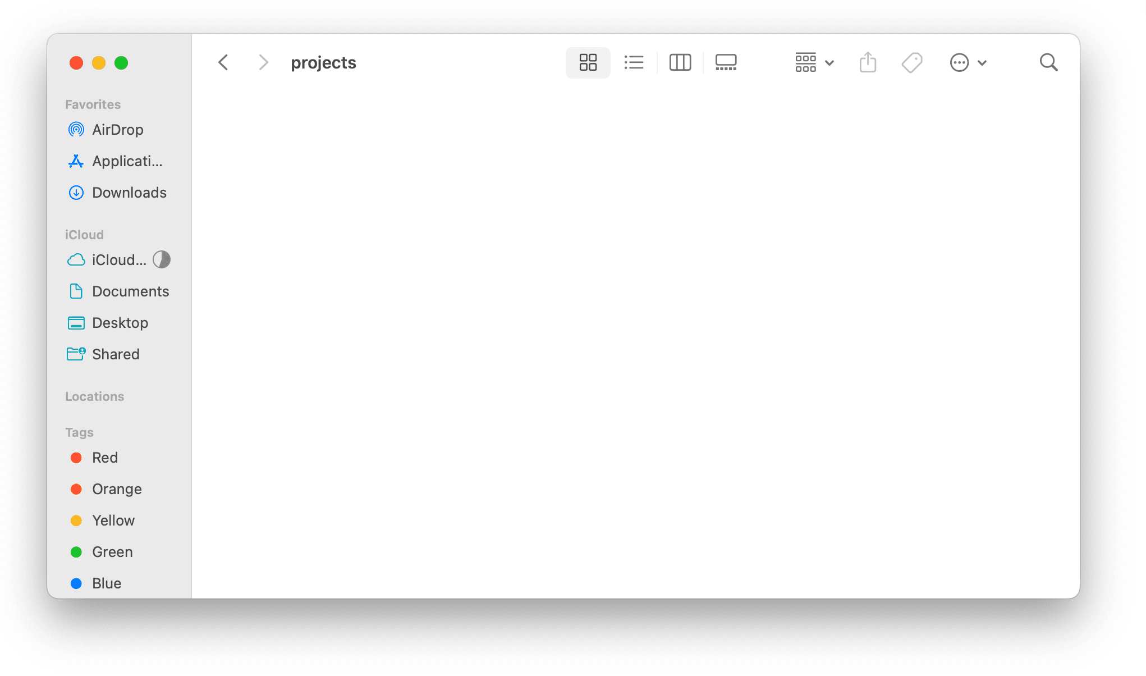Start a search in Finder
Screen dimensions: 1146x676
[x=1048, y=62]
